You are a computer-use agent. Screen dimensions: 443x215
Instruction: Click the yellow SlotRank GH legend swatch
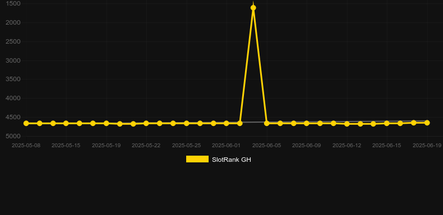pos(197,159)
